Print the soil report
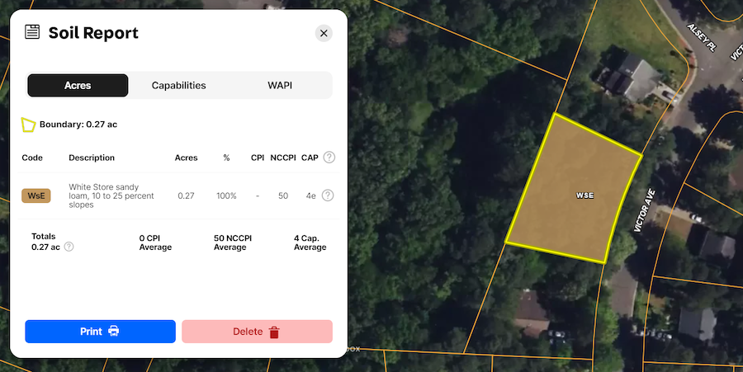 point(100,332)
